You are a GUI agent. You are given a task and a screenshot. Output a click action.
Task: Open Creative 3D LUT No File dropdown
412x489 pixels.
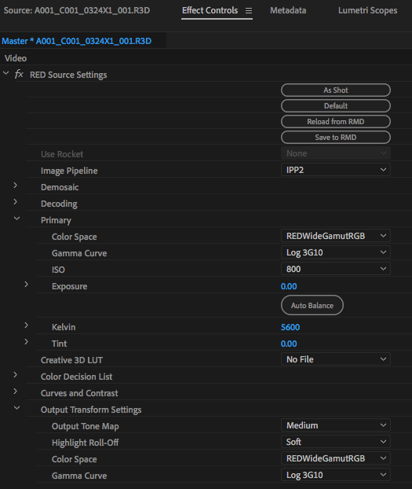pyautogui.click(x=336, y=359)
